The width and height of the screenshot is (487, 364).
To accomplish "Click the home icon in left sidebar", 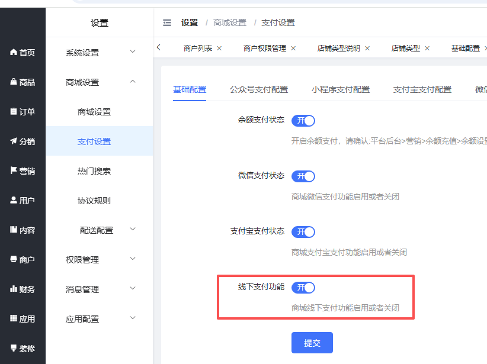I will coord(14,53).
